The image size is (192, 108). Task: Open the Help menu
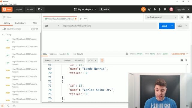tap(15, 4)
